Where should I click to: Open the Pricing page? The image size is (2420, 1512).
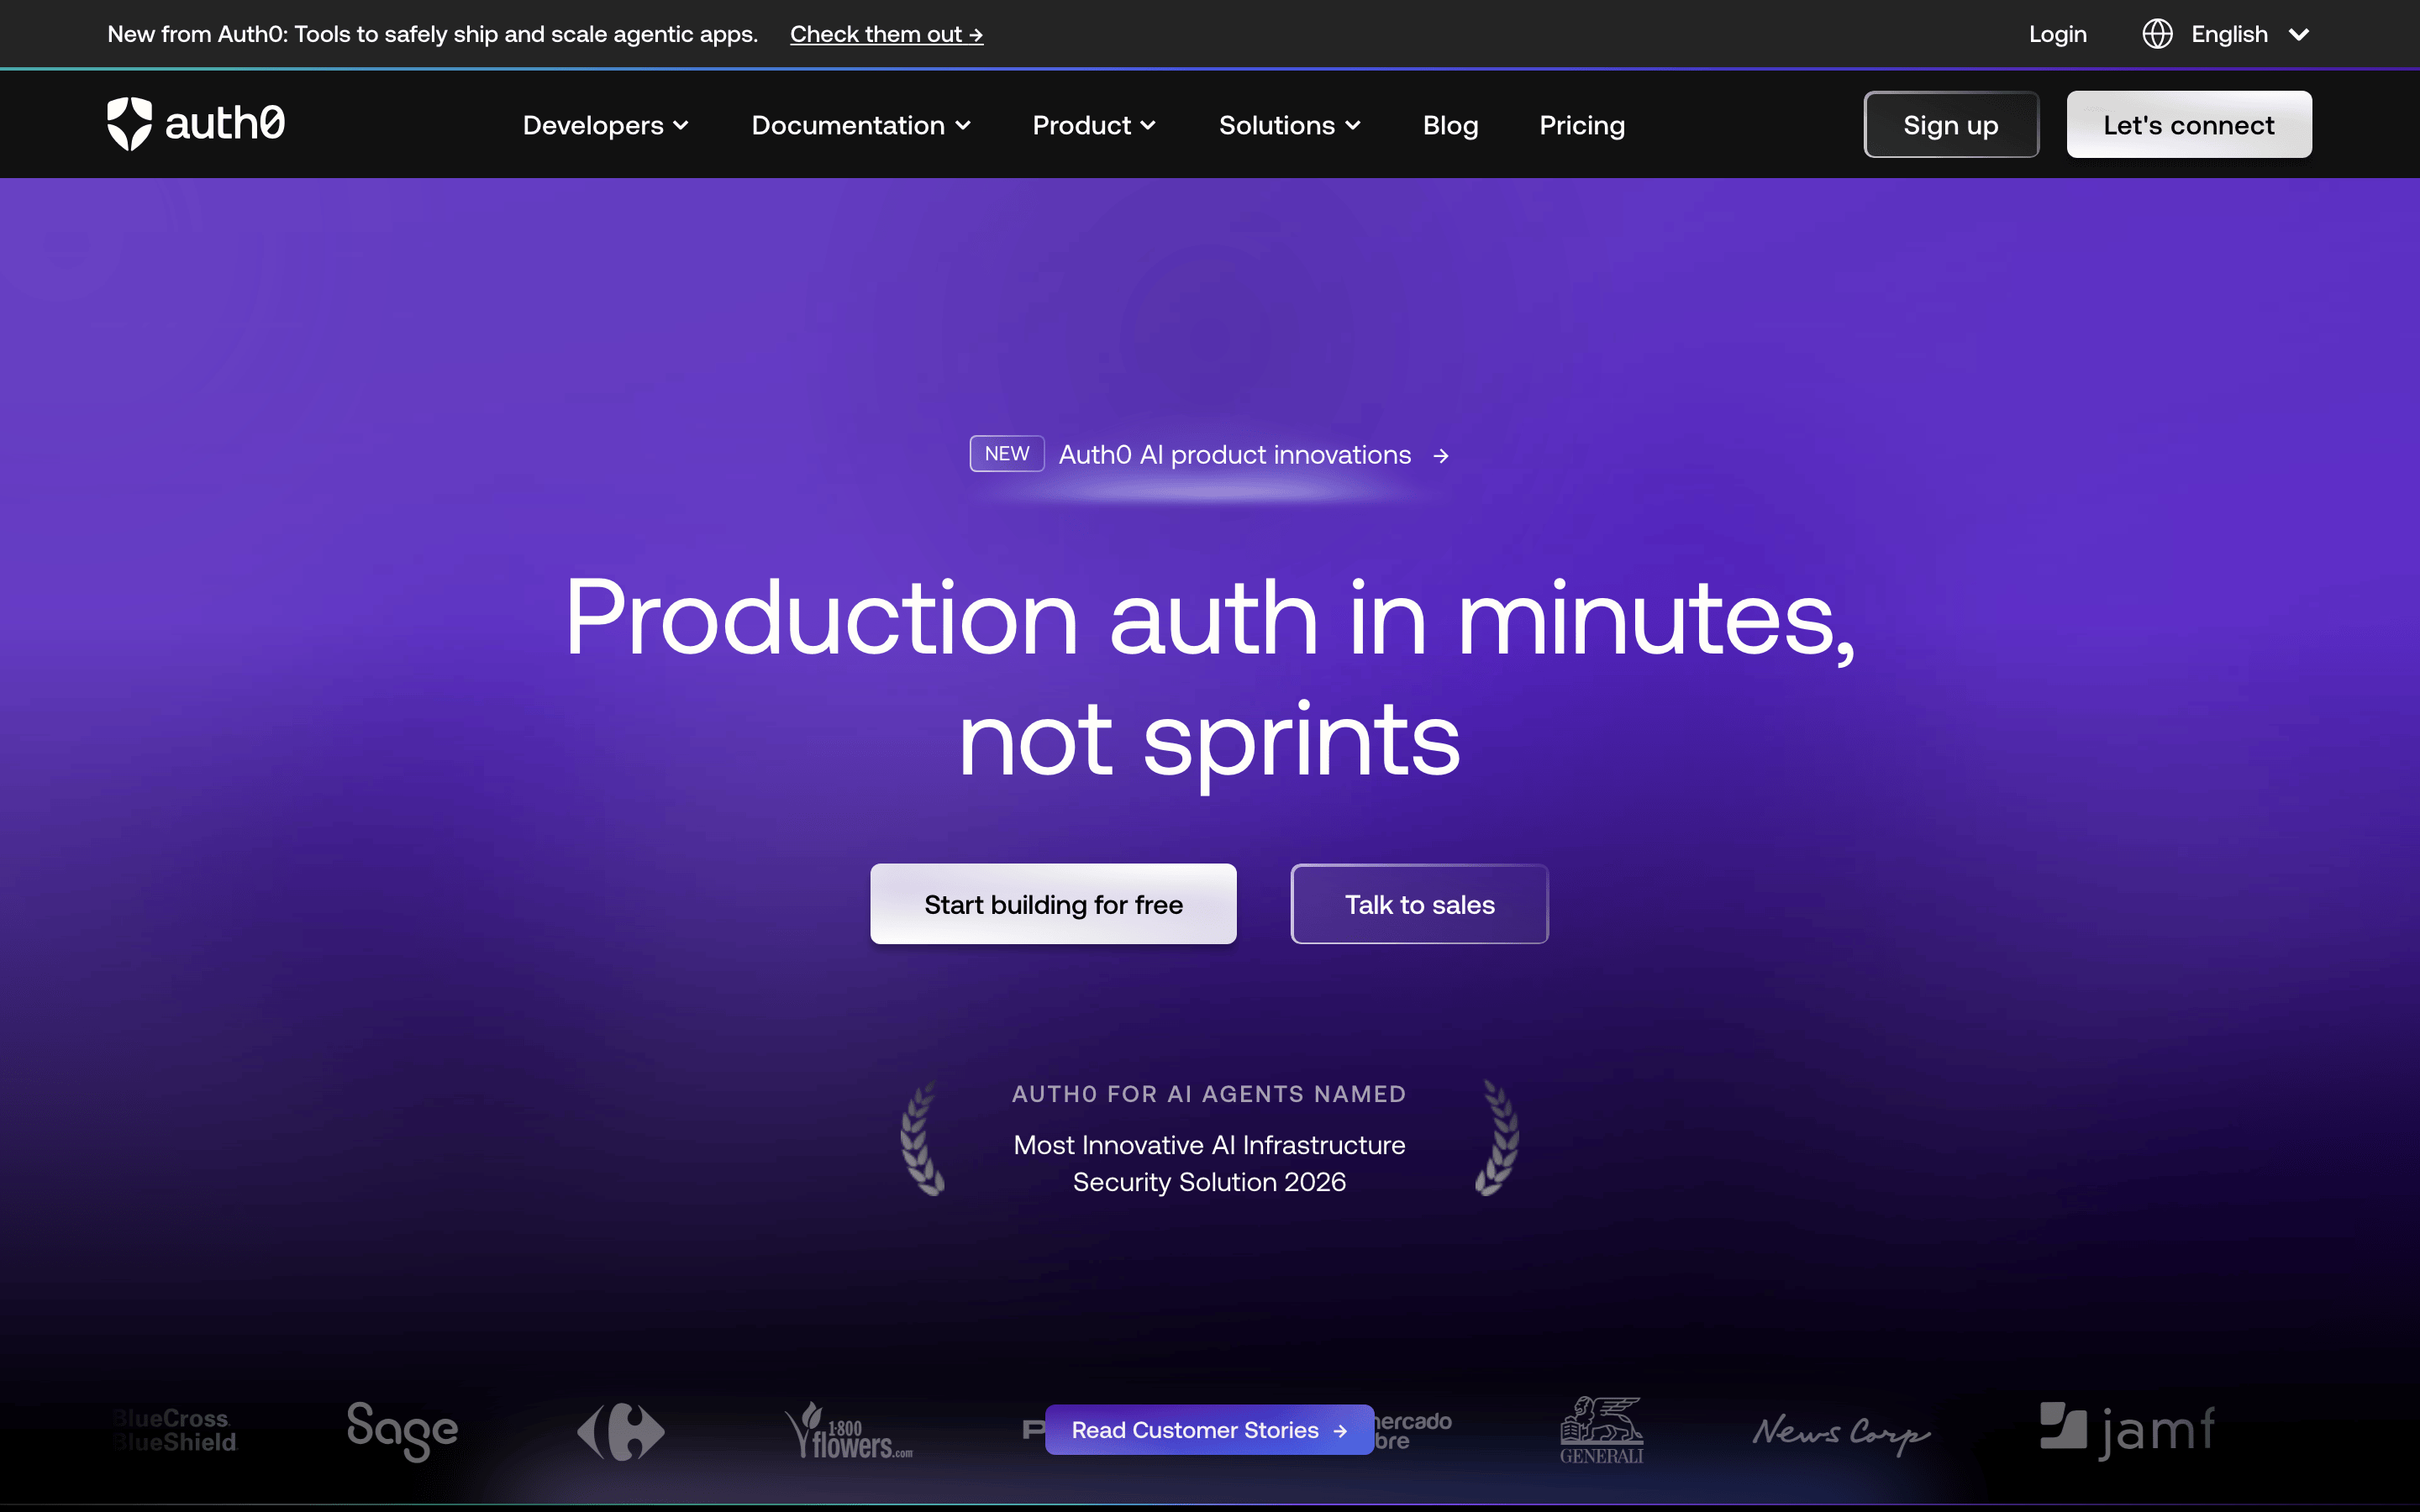pos(1582,125)
